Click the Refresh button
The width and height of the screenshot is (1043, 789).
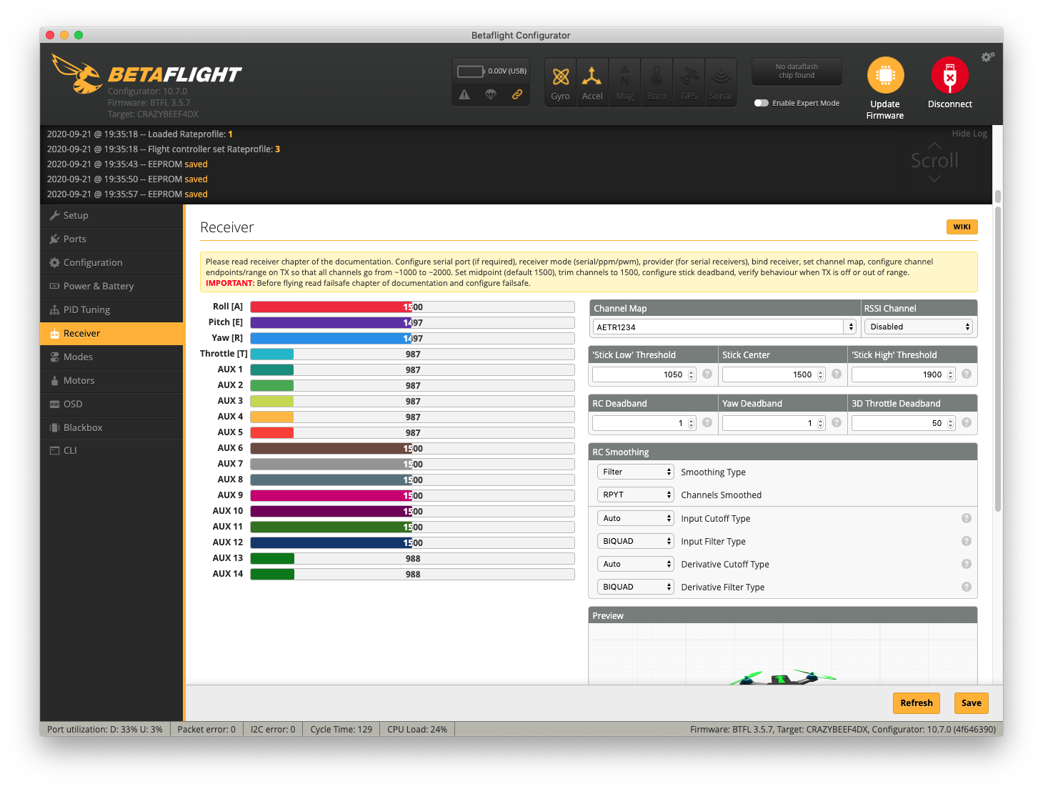(x=917, y=703)
